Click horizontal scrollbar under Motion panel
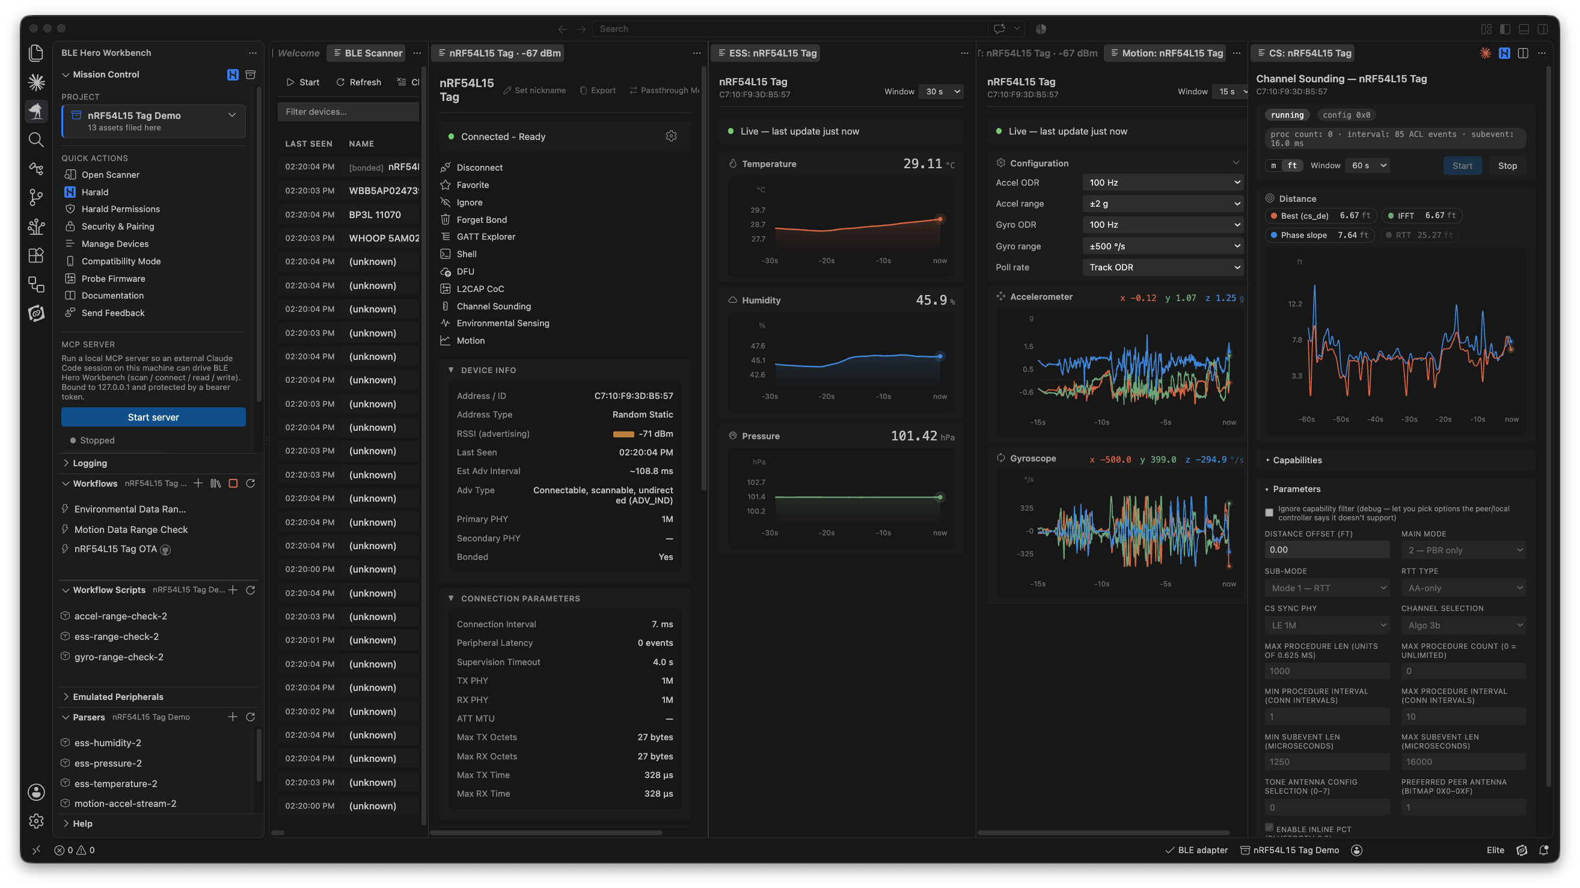Screen dimensions: 1580x888 click(1103, 833)
